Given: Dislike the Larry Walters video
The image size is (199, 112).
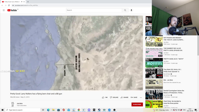Looking at the screenshot, I should (x=114, y=97).
